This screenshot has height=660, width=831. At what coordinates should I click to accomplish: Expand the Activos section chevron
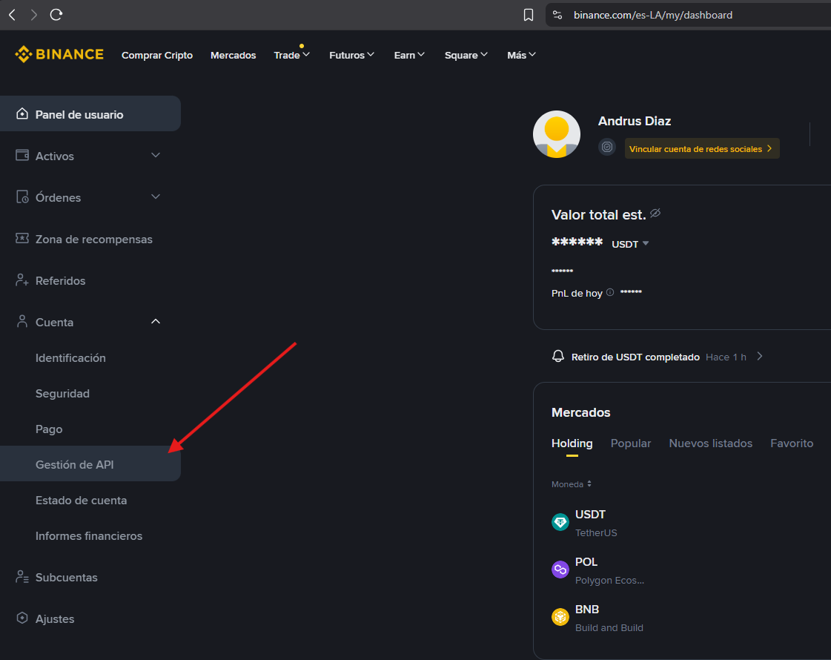(155, 155)
